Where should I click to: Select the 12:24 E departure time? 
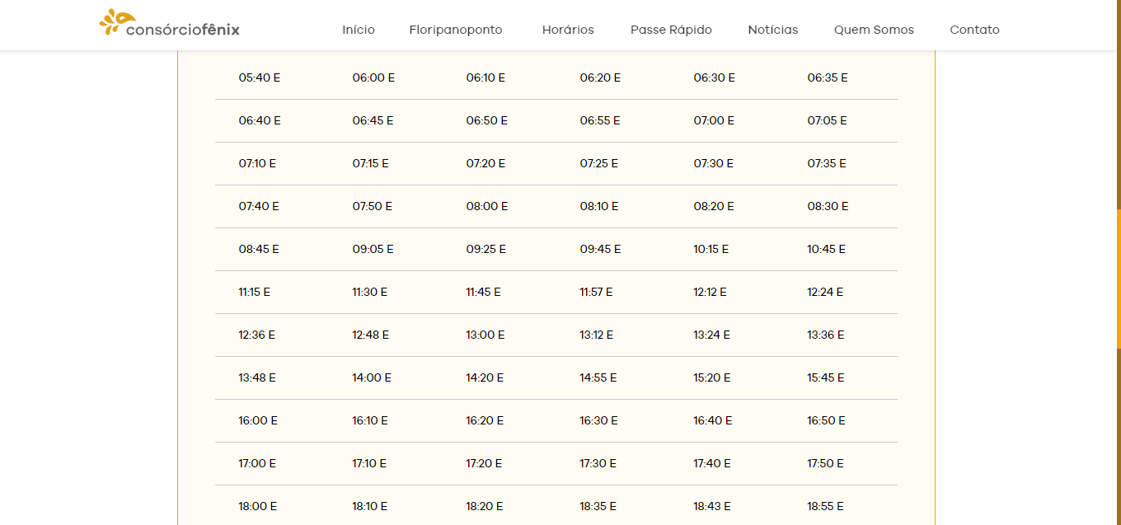point(825,292)
